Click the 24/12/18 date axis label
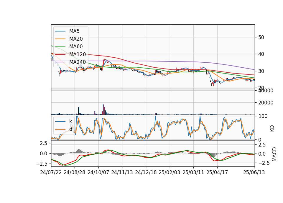This screenshot has width=283, height=203. [x=146, y=172]
